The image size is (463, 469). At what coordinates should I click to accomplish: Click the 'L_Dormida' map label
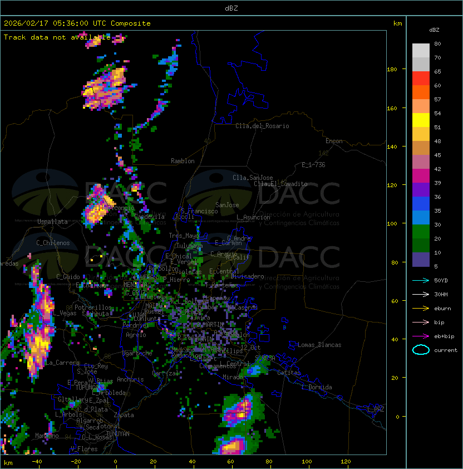coord(317,387)
